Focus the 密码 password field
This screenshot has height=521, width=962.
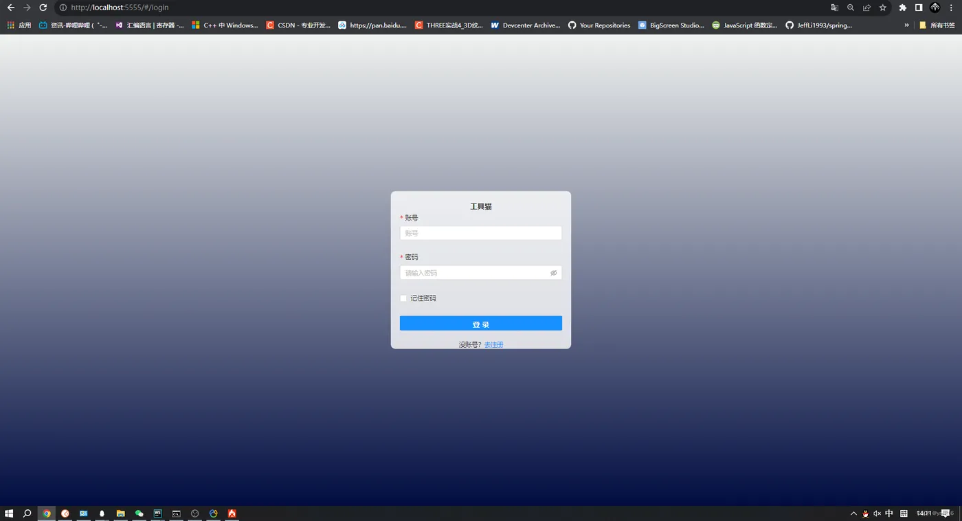pos(481,273)
